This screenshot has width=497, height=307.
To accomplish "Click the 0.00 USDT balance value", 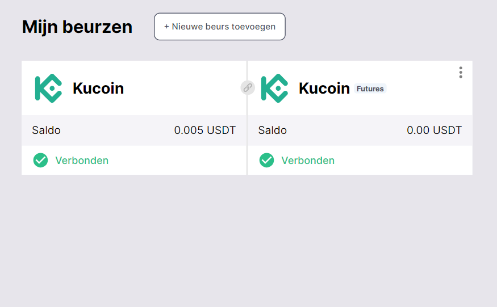I will point(434,131).
